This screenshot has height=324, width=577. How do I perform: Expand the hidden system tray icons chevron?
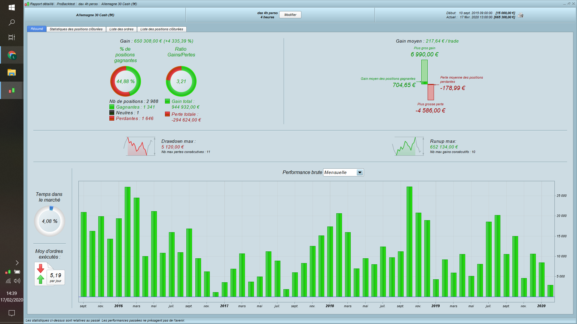(17, 263)
